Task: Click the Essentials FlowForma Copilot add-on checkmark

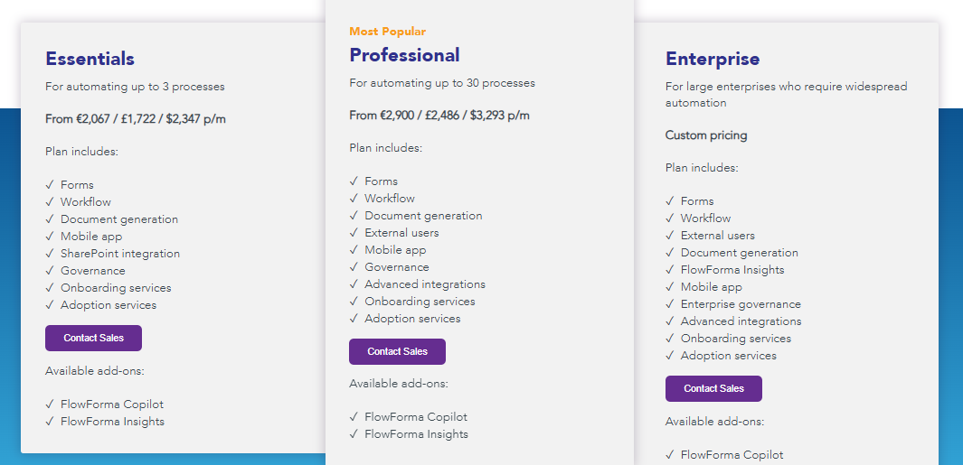Action: [x=50, y=405]
